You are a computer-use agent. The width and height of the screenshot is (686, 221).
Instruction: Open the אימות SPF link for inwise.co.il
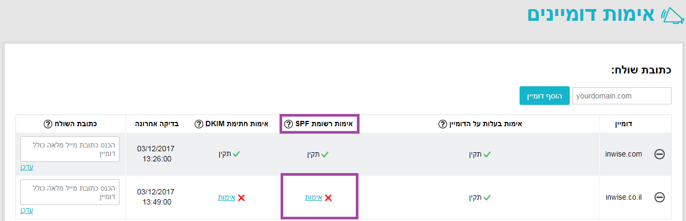313,198
